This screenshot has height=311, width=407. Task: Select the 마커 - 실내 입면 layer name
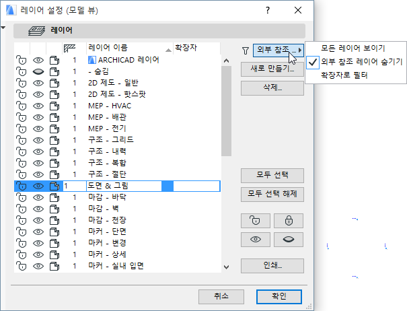coord(116,266)
